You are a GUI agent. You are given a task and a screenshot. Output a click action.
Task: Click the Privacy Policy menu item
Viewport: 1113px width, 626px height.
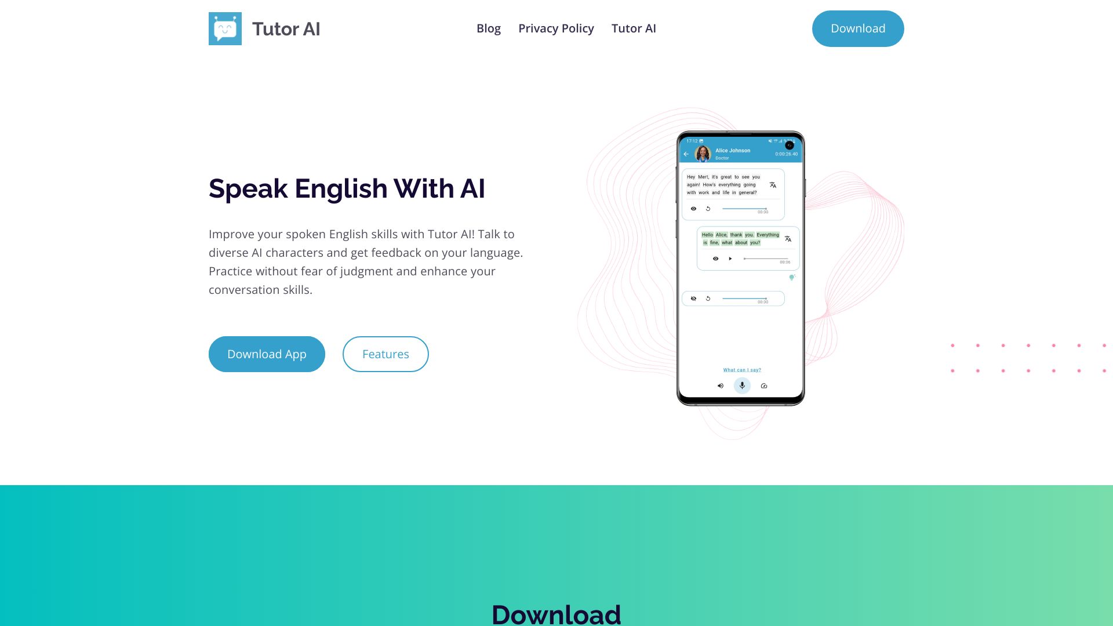(x=556, y=28)
